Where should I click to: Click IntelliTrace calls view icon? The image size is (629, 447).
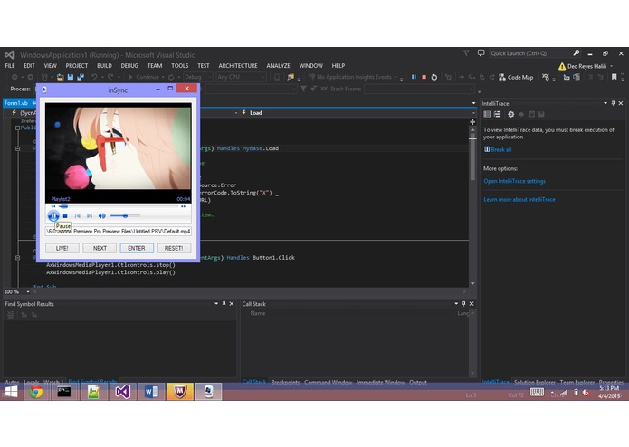(x=498, y=115)
